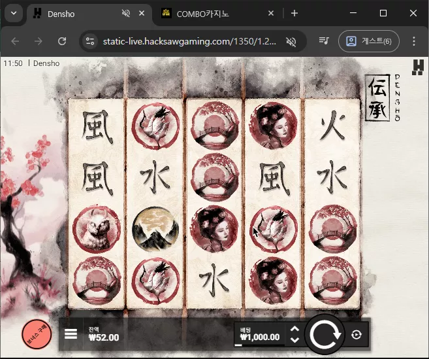This screenshot has width=429, height=359.
Task: Click the Hacksaw Gaming logo
Action: click(418, 67)
